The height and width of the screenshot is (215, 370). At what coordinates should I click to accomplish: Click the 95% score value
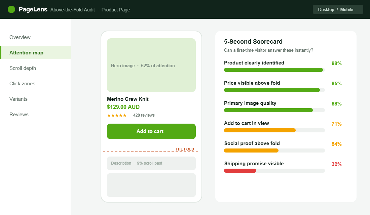click(336, 83)
